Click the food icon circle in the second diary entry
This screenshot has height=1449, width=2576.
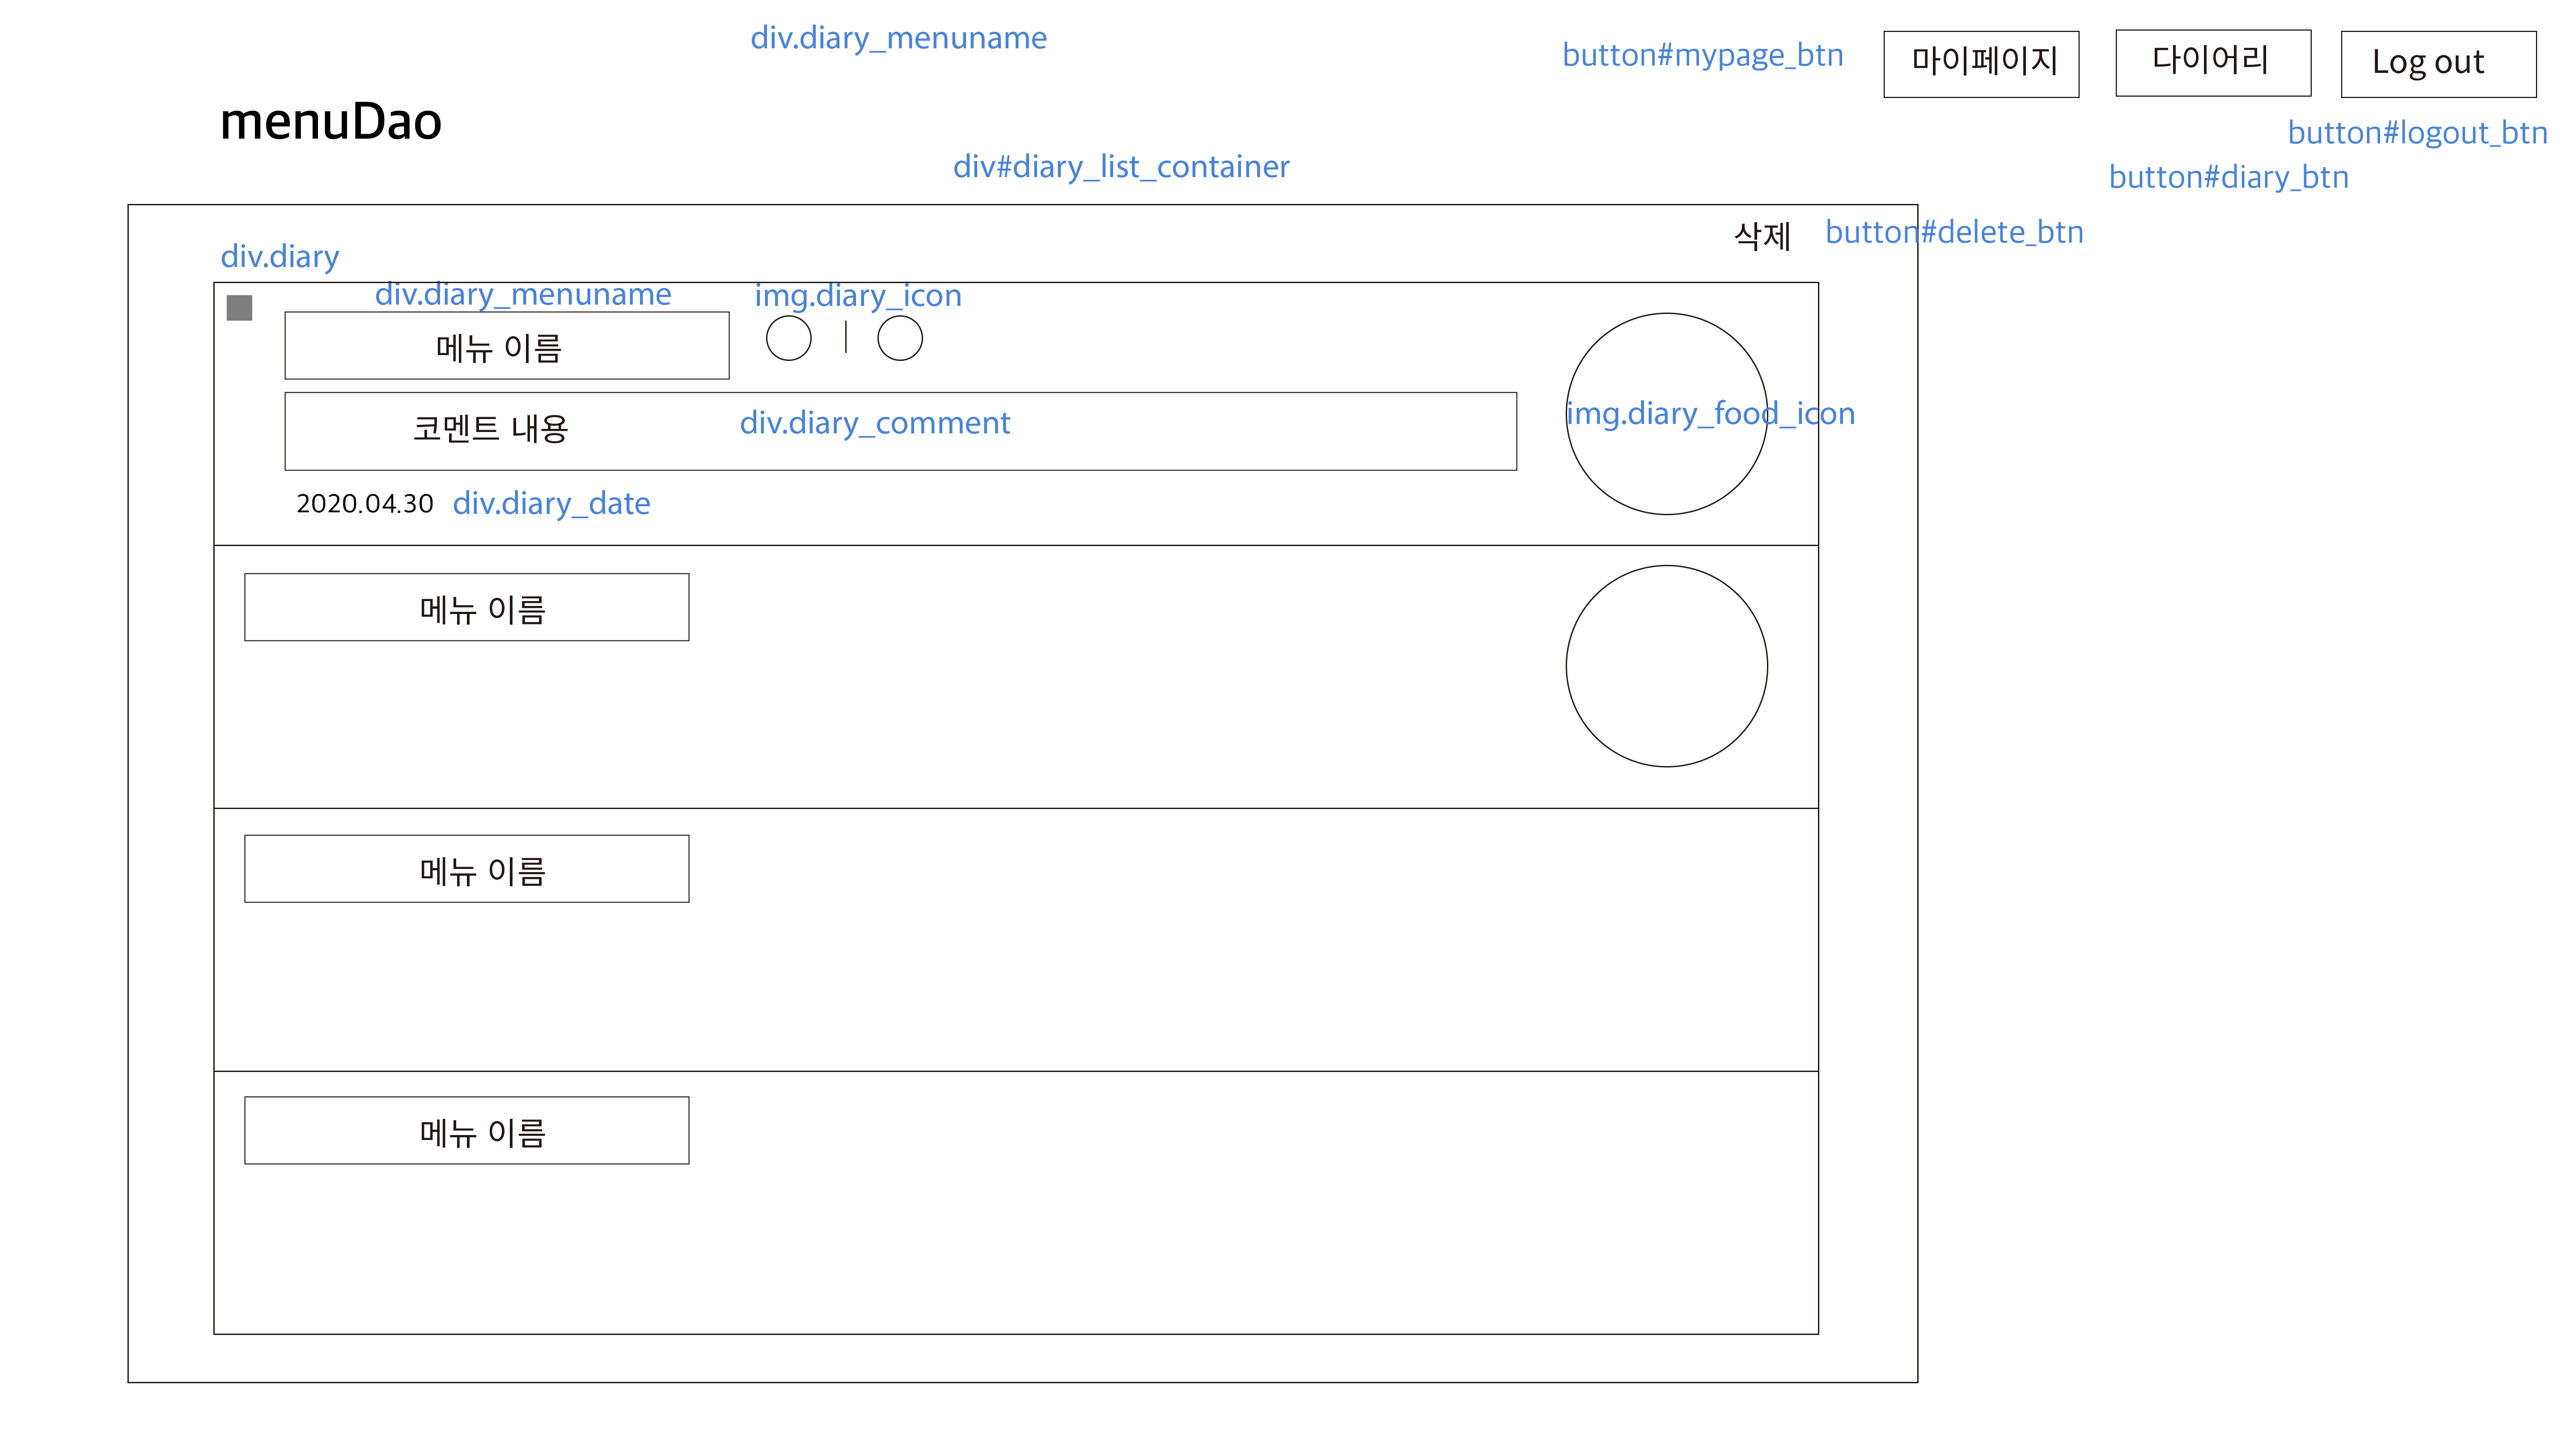(x=1666, y=666)
